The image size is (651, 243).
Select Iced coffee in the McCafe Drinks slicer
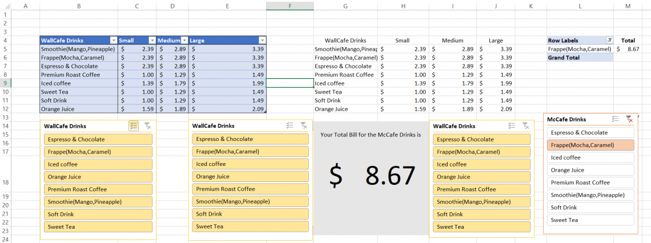(590, 157)
